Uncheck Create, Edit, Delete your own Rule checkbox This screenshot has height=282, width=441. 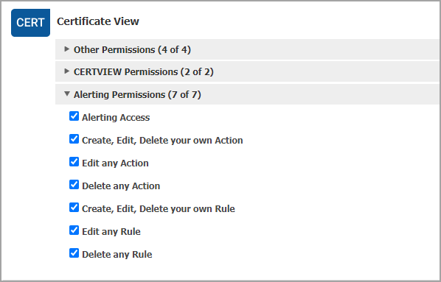(74, 208)
